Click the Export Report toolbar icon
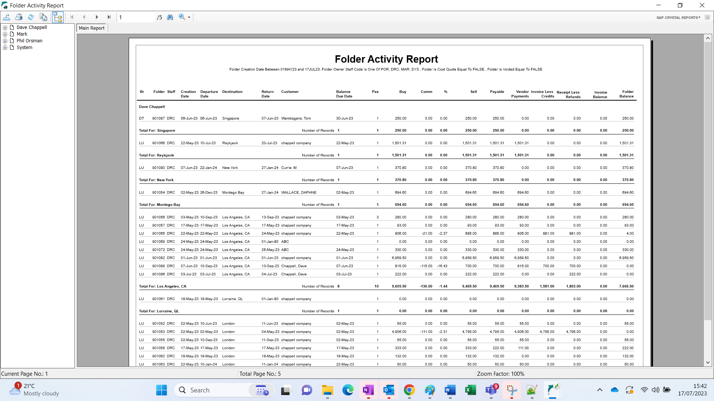The image size is (714, 401). pos(7,17)
